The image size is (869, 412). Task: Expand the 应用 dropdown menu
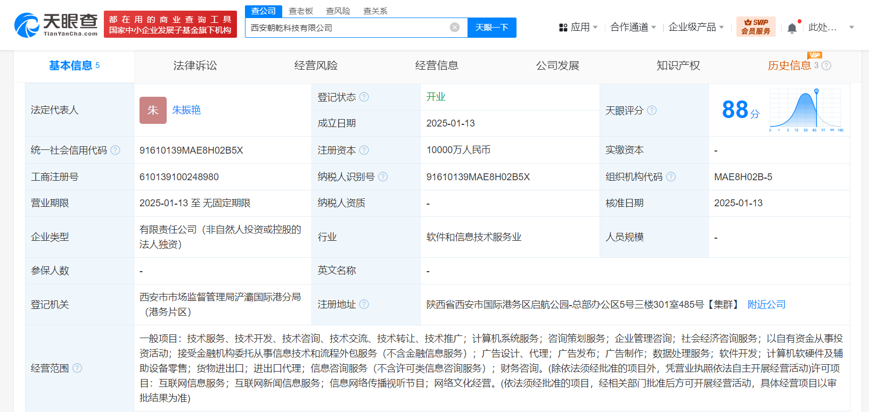[578, 27]
